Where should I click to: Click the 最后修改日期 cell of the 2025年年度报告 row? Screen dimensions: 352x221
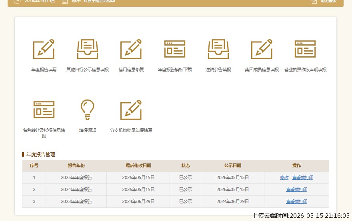138,177
